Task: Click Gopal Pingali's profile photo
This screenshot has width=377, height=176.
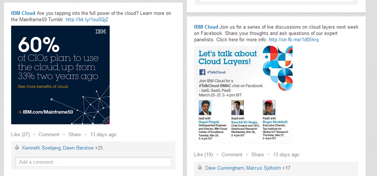Action: pos(205,108)
